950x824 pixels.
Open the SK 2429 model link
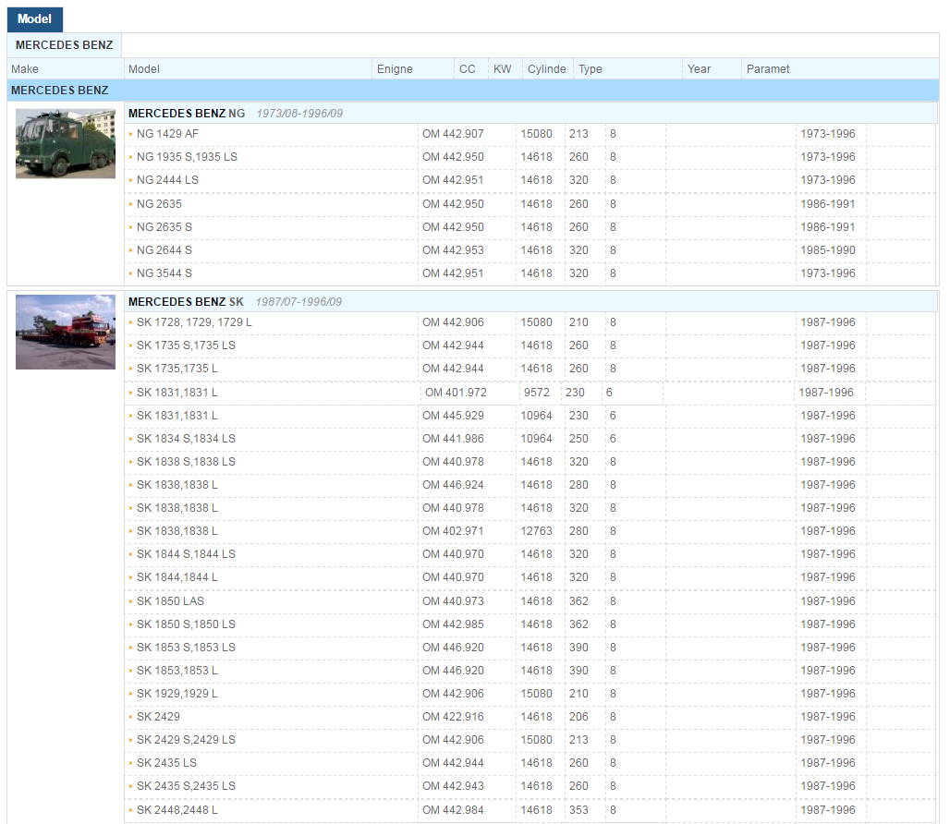158,716
